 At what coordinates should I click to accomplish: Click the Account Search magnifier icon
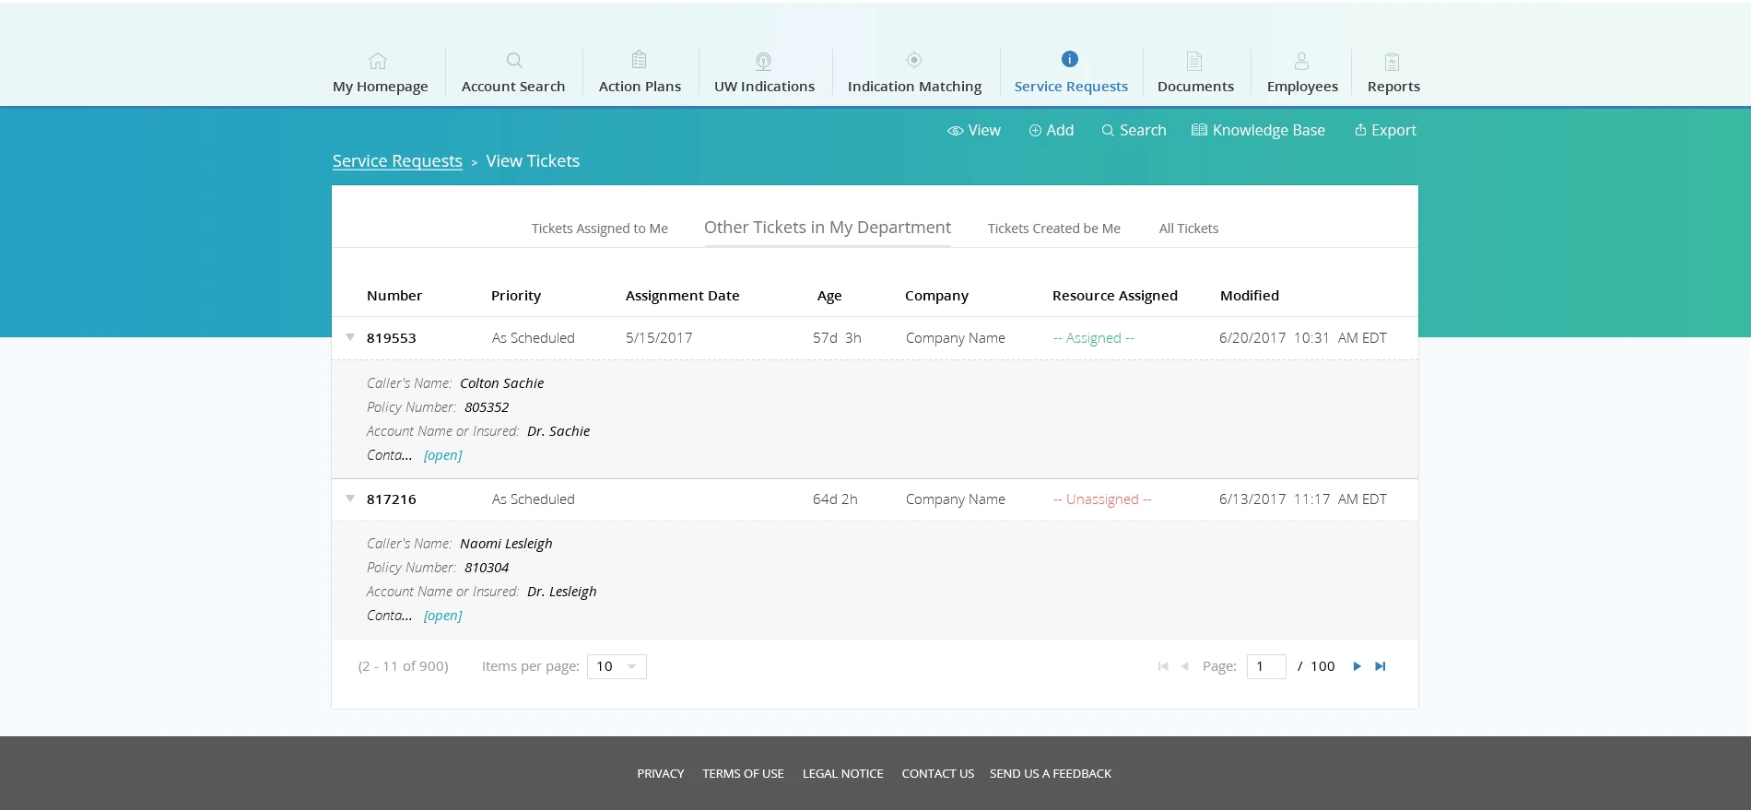(514, 61)
